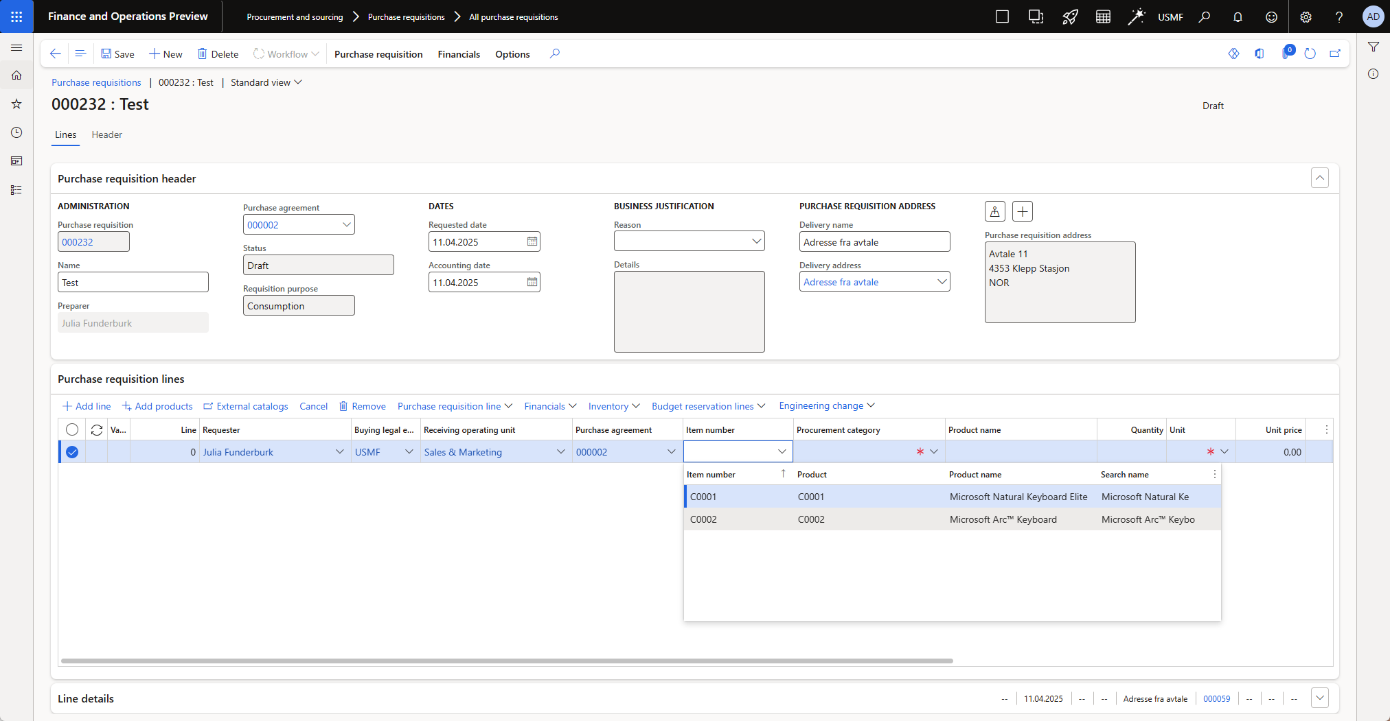Screen dimensions: 1390x721
Task: Select item C0002 from lookup list
Action: 703,519
